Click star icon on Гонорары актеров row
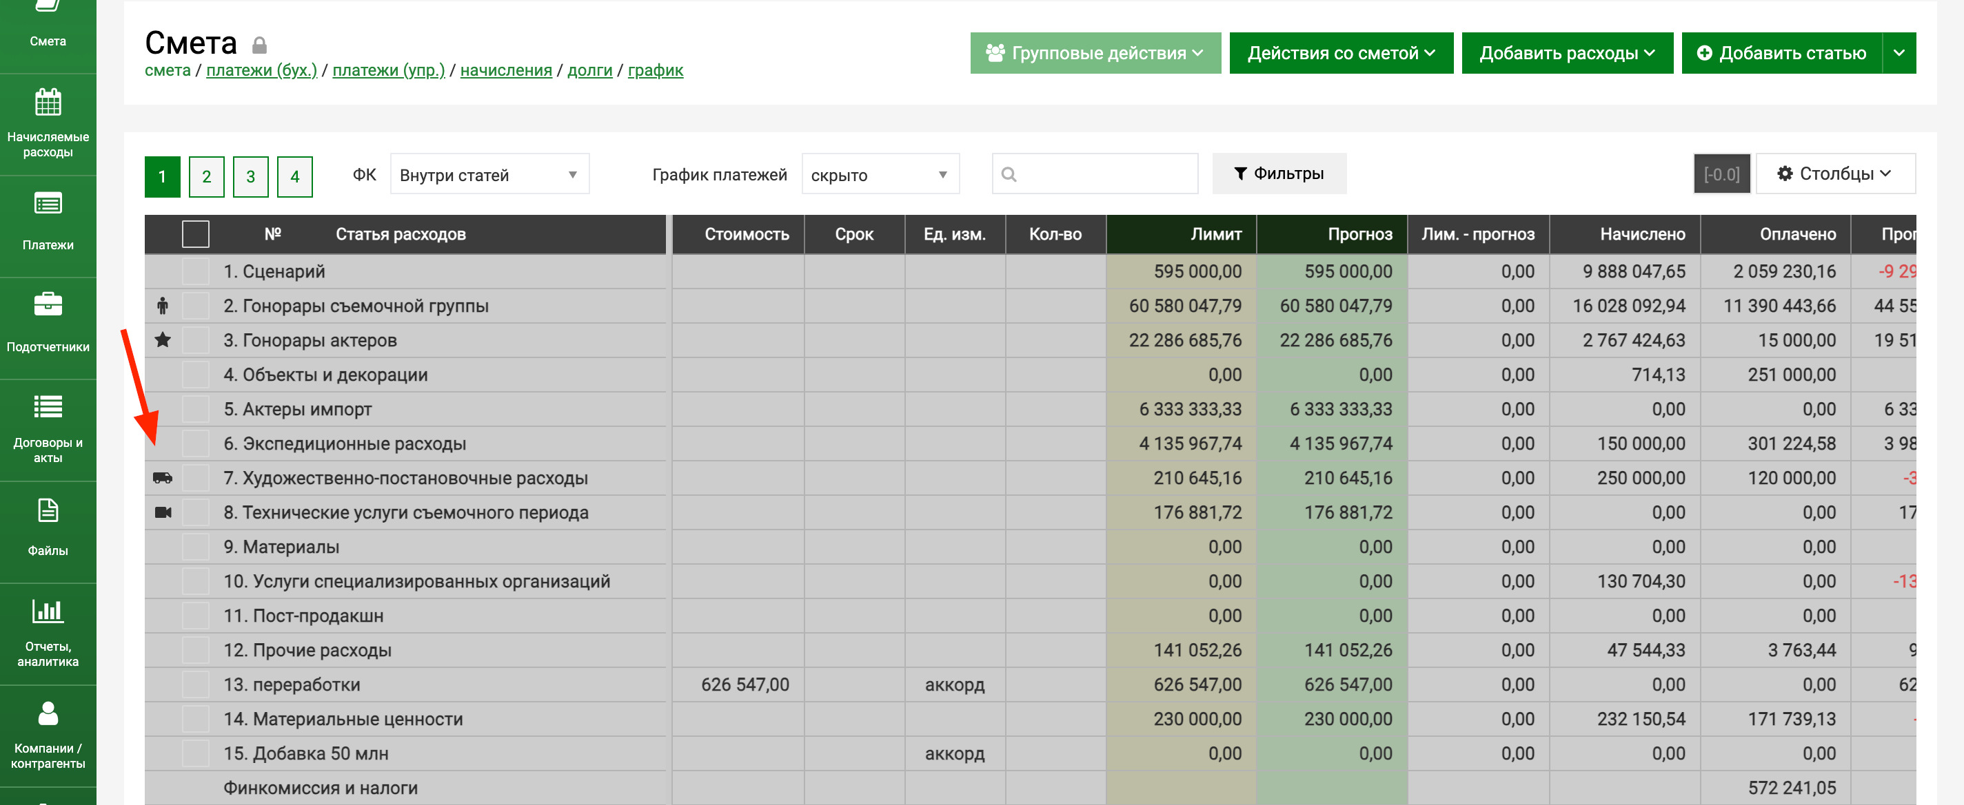Image resolution: width=1964 pixels, height=805 pixels. coord(163,339)
